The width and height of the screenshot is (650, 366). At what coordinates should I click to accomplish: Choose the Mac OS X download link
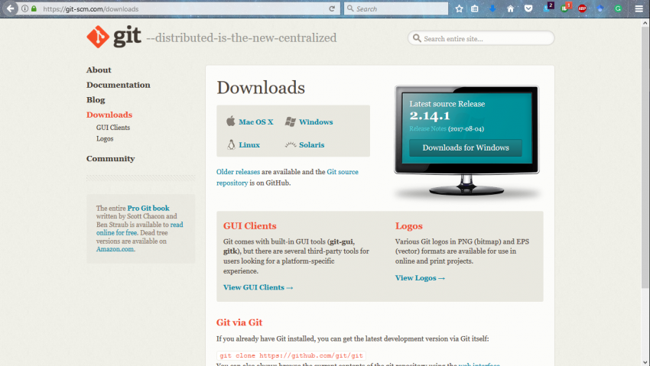255,122
